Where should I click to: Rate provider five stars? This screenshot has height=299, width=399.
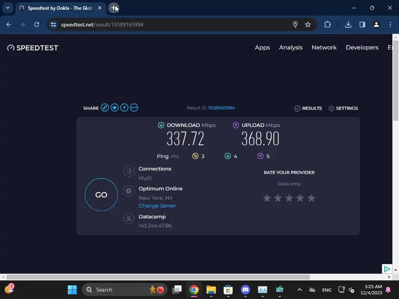point(311,198)
